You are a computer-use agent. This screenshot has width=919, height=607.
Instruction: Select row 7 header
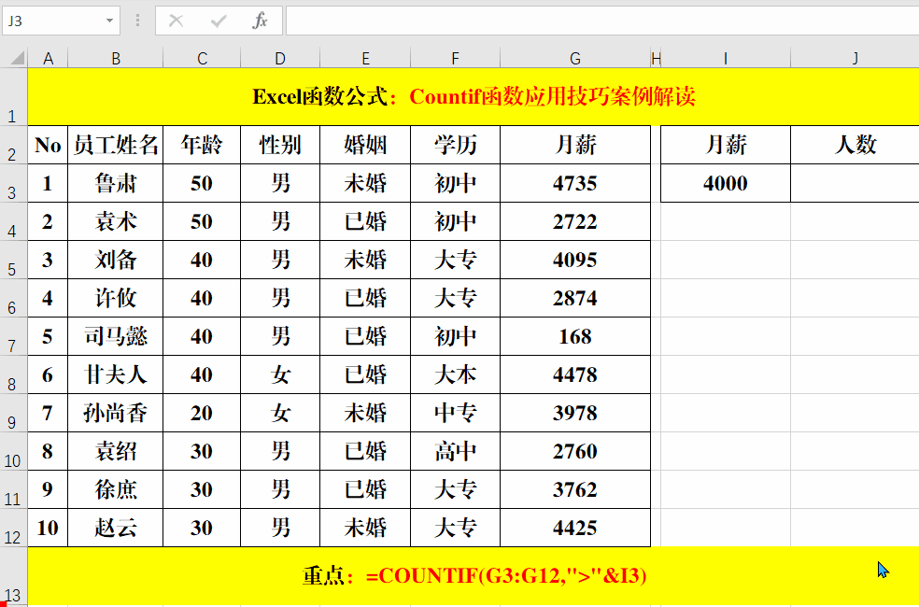(13, 336)
